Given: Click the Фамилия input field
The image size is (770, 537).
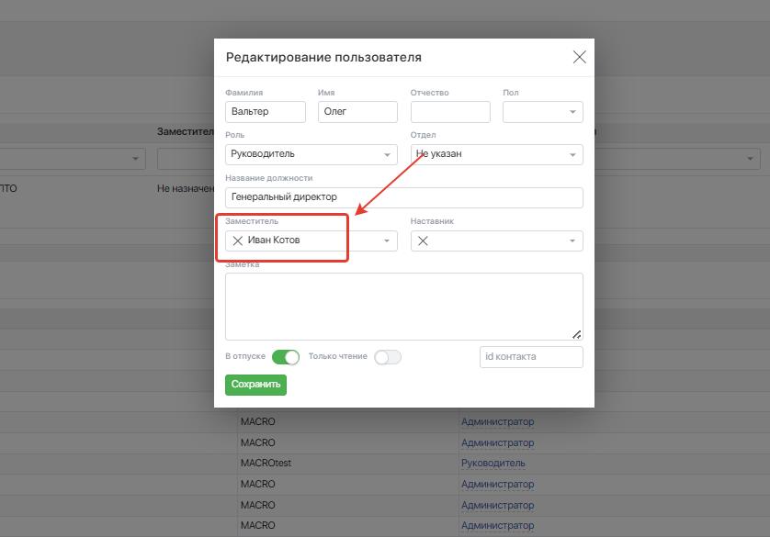Looking at the screenshot, I should click(265, 112).
